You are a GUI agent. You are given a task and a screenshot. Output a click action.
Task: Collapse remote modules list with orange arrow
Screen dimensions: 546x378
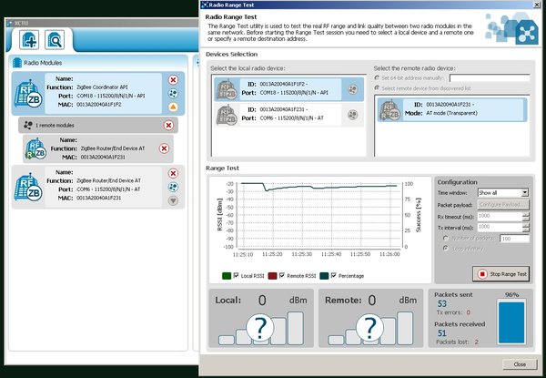click(173, 107)
